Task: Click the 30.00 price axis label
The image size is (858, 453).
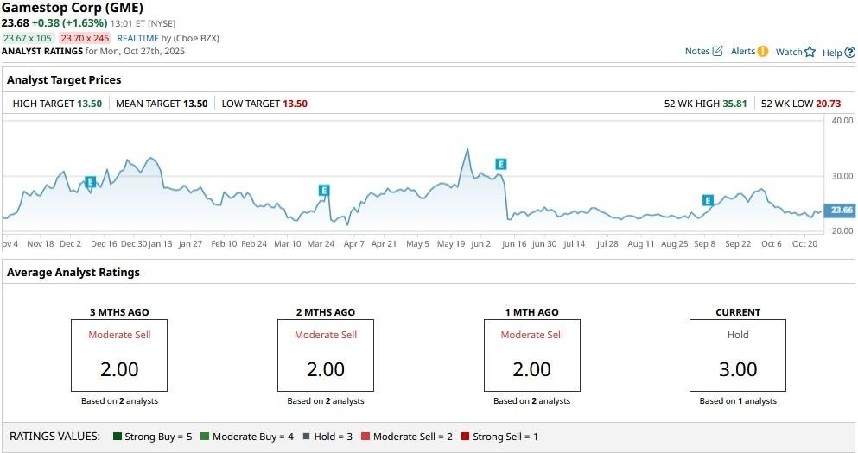Action: pyautogui.click(x=842, y=176)
